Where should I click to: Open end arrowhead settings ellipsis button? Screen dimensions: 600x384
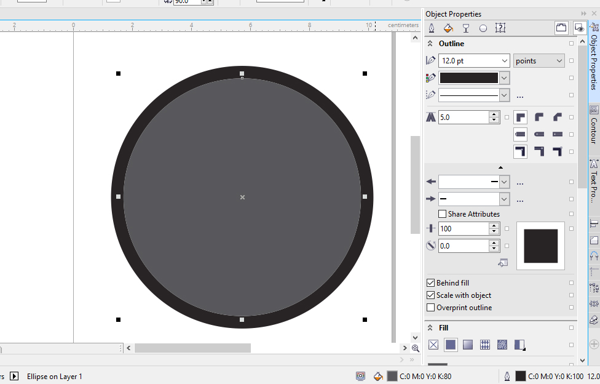click(x=519, y=200)
